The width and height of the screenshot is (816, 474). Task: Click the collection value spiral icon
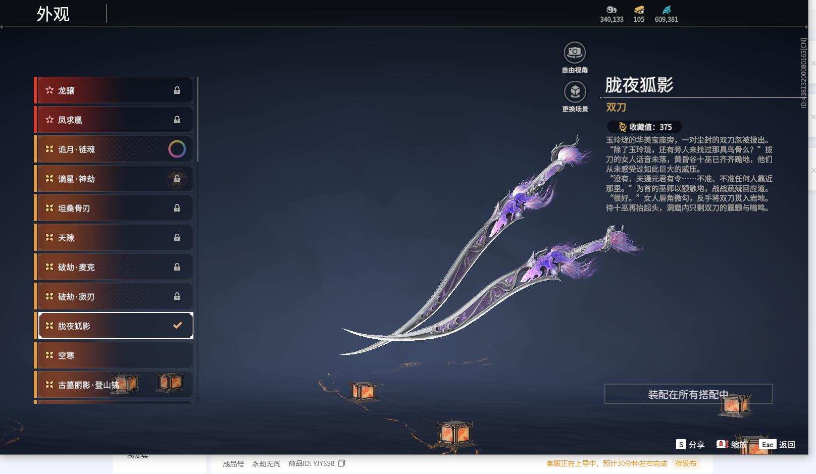[x=623, y=127]
